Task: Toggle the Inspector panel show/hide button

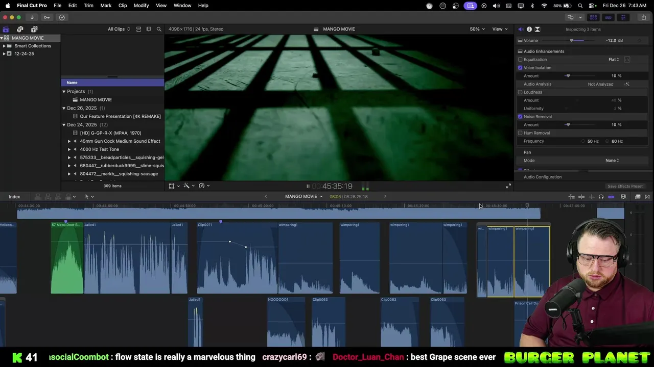Action: point(623,17)
